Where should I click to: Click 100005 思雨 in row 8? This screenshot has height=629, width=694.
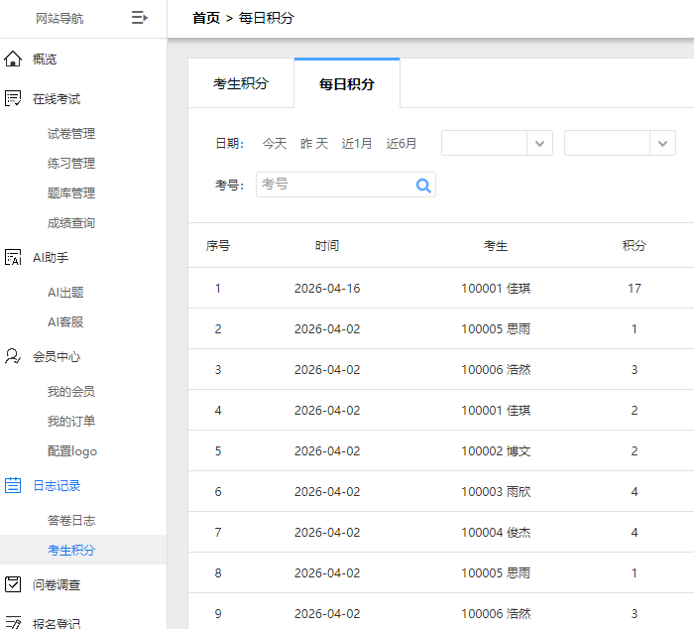tap(496, 572)
